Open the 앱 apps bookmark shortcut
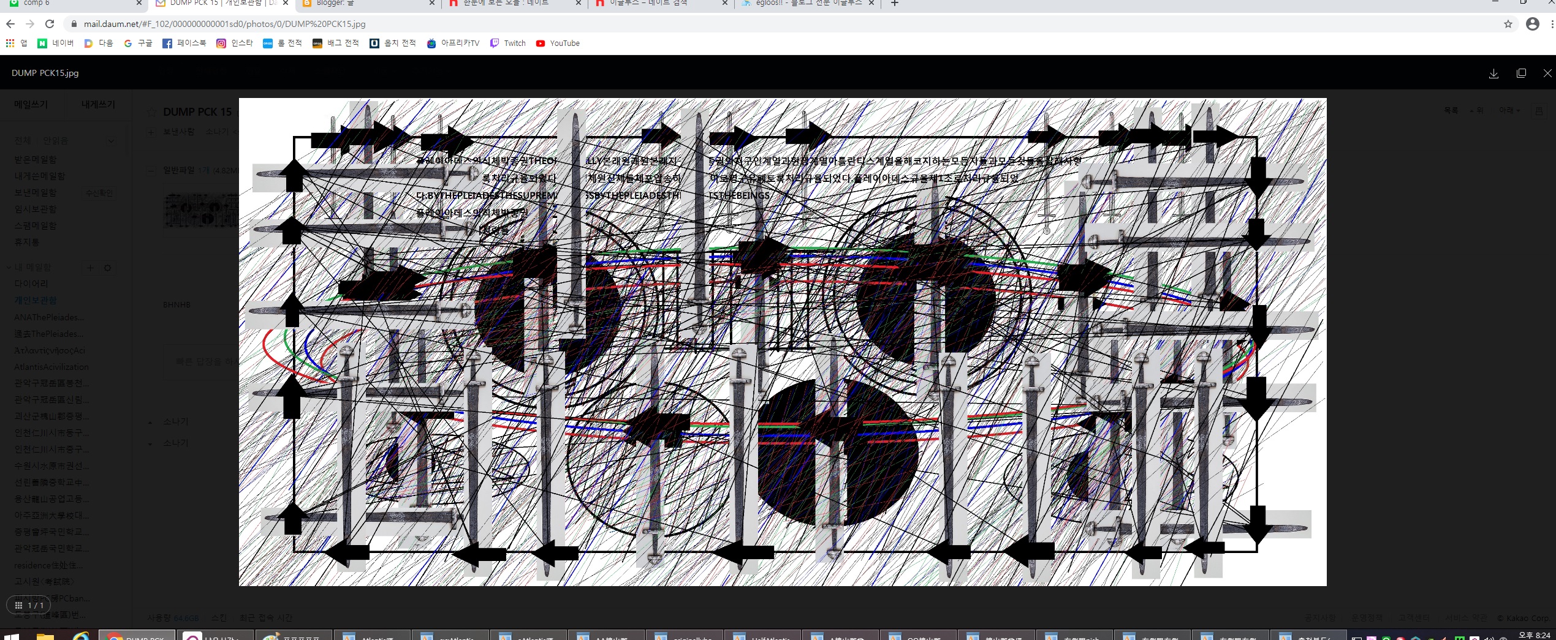Viewport: 1556px width, 640px height. coord(17,43)
